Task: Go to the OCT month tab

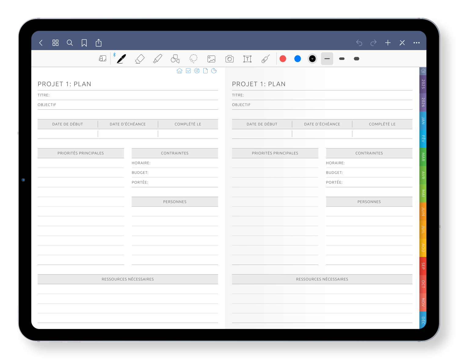Action: click(423, 284)
